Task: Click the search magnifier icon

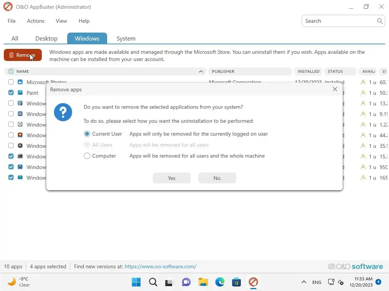Action: tap(380, 21)
